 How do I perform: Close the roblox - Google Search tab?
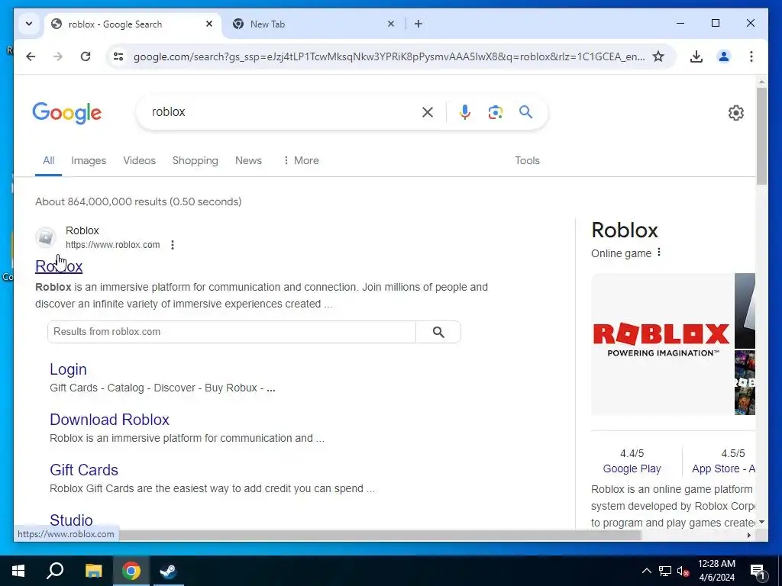tap(209, 24)
